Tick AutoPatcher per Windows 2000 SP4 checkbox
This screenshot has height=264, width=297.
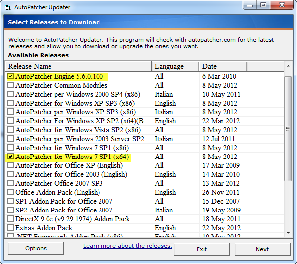[x=10, y=94]
